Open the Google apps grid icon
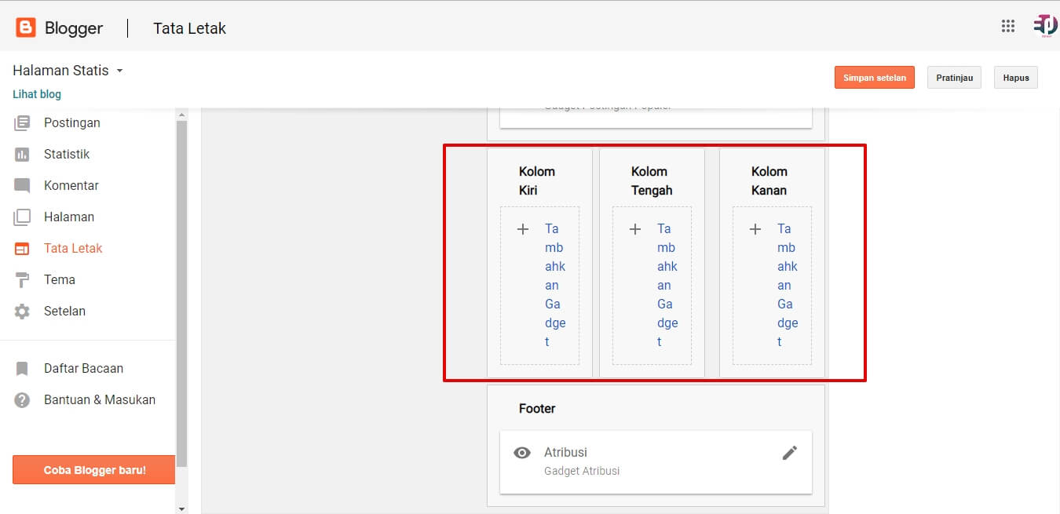The height and width of the screenshot is (514, 1060). pyautogui.click(x=1008, y=26)
